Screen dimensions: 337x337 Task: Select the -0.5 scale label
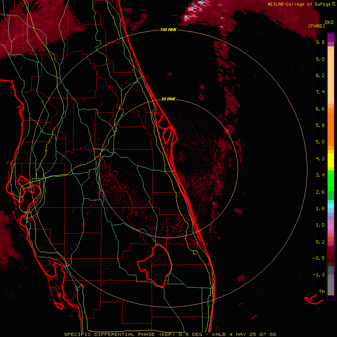(319, 258)
